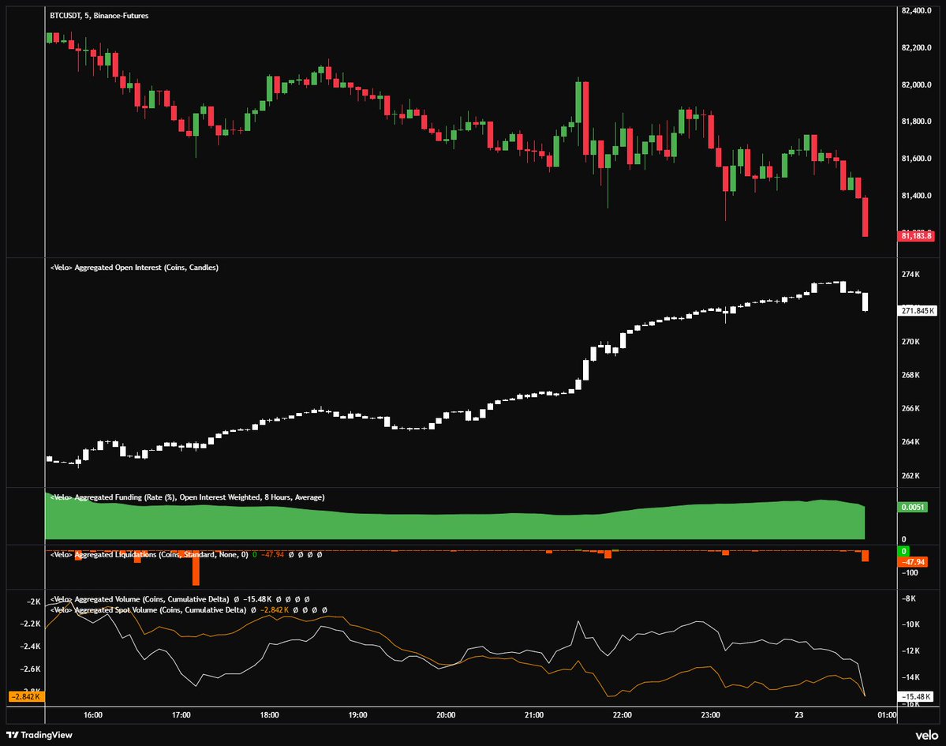Click the Aggregated Spot Volume Cumulative Delta label
Image resolution: width=946 pixels, height=746 pixels.
click(148, 609)
